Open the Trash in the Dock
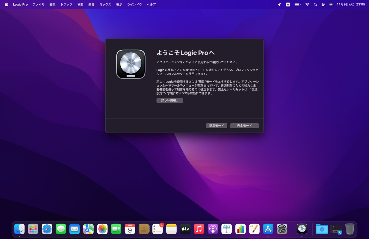 tap(350, 229)
